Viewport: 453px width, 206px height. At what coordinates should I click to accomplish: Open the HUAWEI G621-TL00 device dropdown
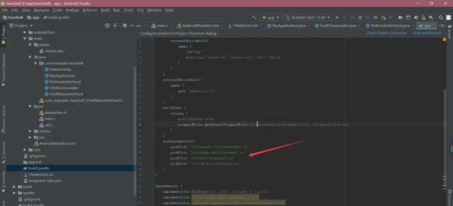[x=308, y=17]
